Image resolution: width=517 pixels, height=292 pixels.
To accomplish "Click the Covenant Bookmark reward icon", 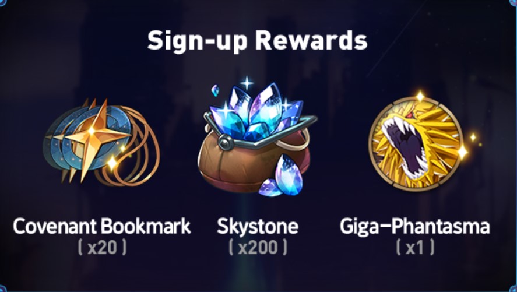I will (101, 142).
